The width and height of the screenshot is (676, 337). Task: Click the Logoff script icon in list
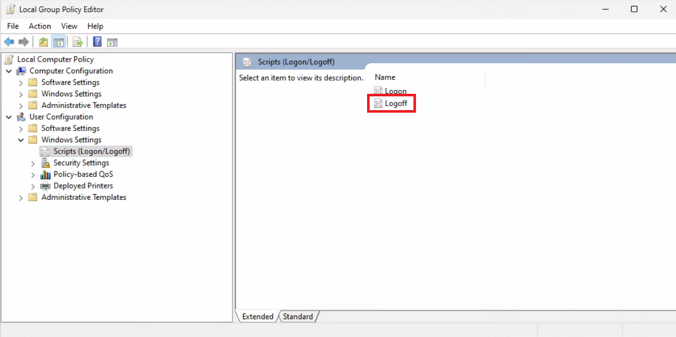tap(378, 103)
